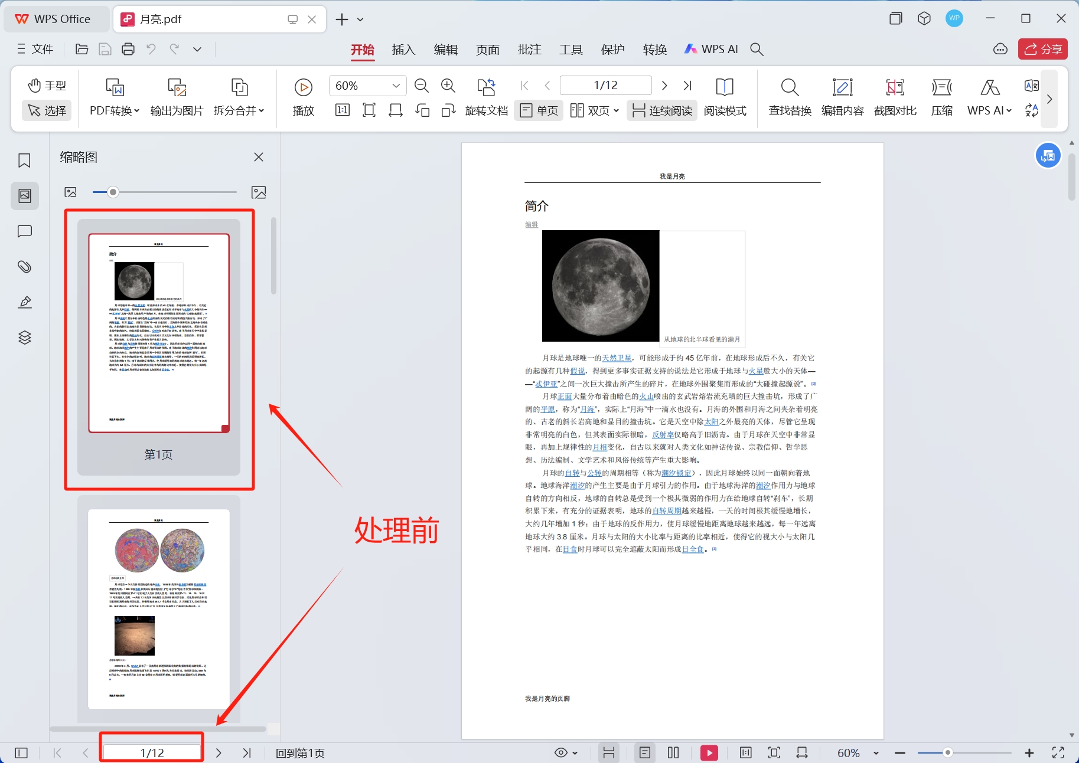Select the hand tool (手型)
Viewport: 1079px width, 763px height.
point(46,85)
